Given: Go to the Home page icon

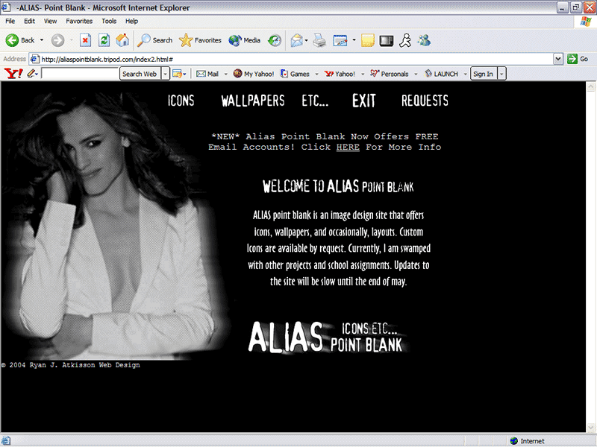Looking at the screenshot, I should pos(122,40).
